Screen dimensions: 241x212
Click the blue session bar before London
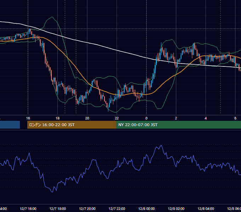pyautogui.click(x=10, y=125)
